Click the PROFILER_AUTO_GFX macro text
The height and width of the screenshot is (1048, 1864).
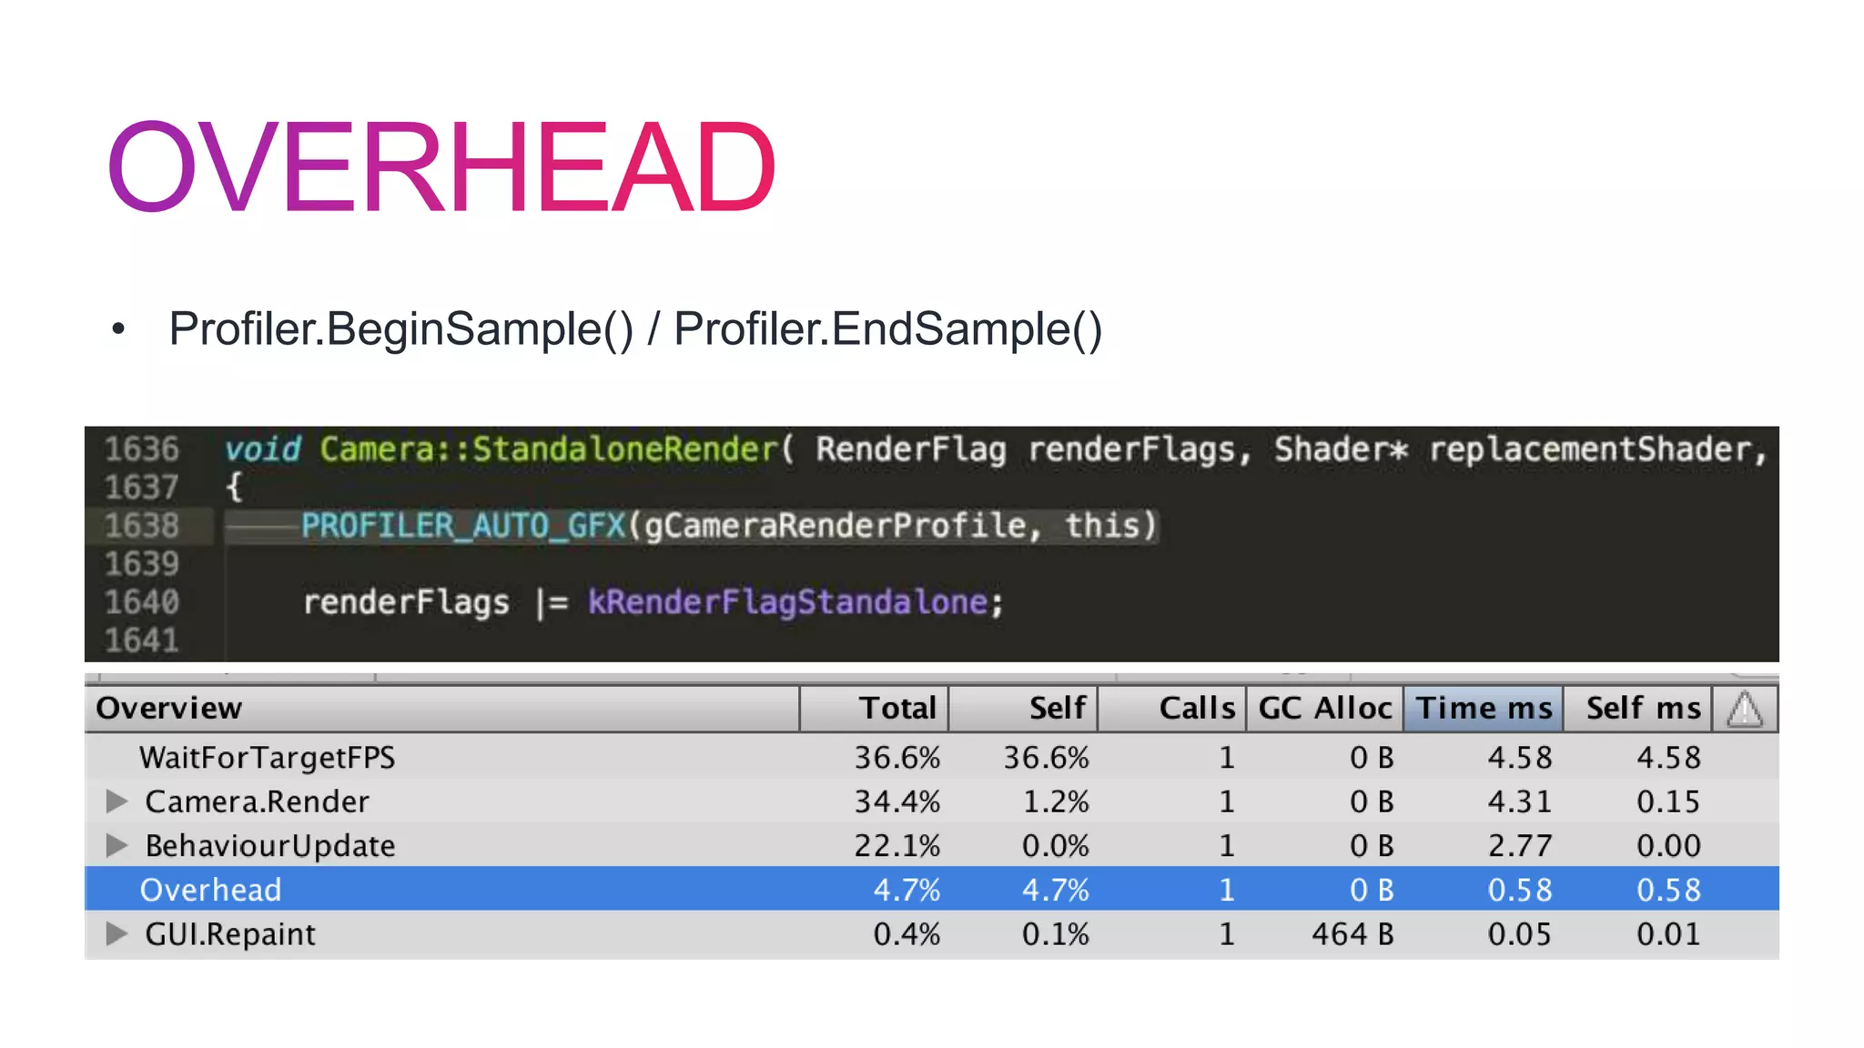463,526
